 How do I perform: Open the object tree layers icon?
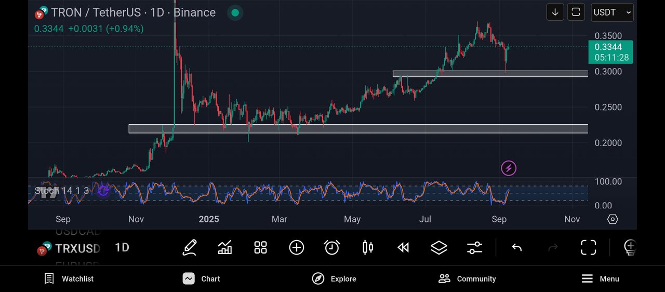pyautogui.click(x=439, y=248)
